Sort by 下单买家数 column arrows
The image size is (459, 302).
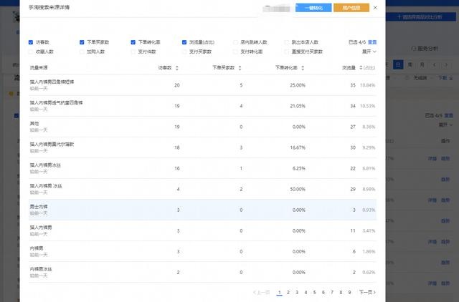click(240, 68)
